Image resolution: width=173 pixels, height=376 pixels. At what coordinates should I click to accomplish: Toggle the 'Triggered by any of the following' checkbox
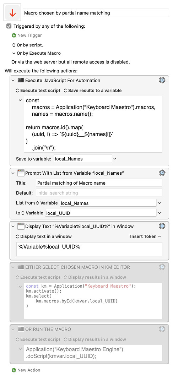pyautogui.click(x=9, y=26)
